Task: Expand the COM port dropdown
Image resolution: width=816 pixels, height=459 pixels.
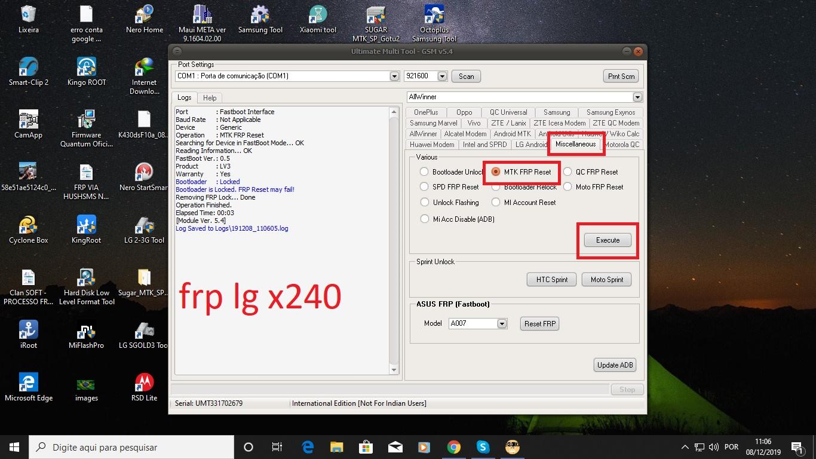Action: [x=394, y=76]
